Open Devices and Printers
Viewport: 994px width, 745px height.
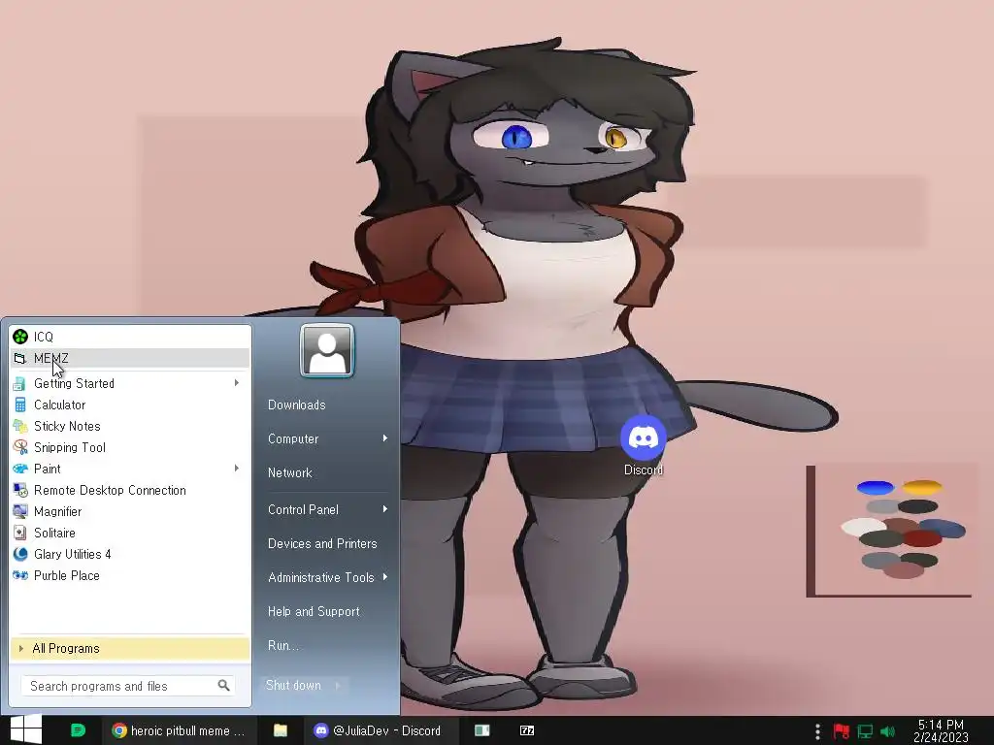point(322,543)
